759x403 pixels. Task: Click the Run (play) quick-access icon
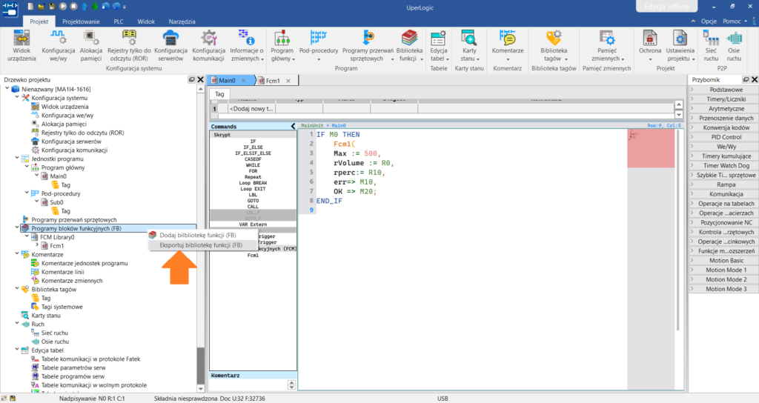(63, 6)
